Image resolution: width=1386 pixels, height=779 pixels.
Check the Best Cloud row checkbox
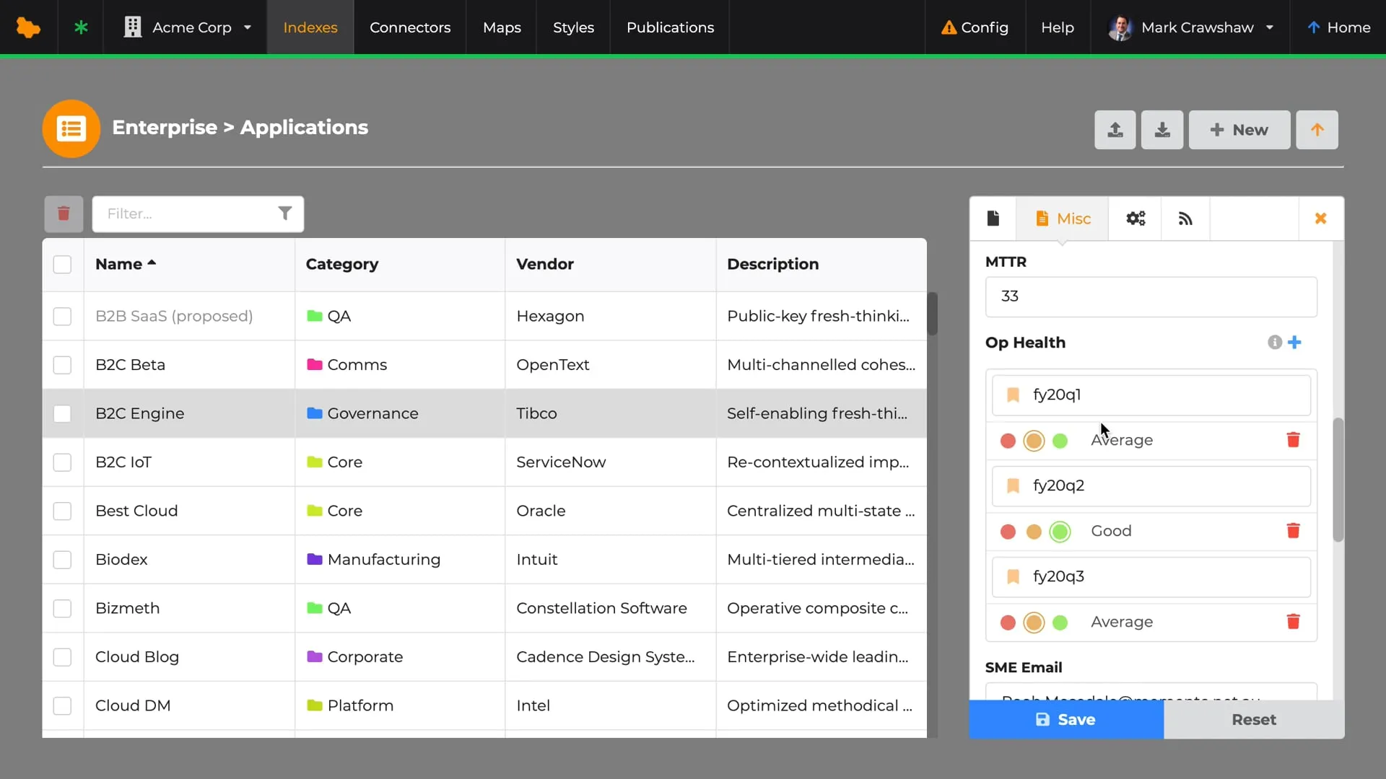point(62,511)
